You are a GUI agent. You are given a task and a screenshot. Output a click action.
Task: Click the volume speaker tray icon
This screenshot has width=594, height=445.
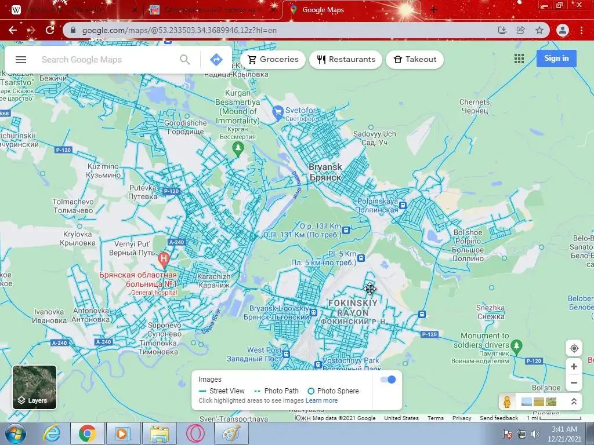click(x=535, y=434)
